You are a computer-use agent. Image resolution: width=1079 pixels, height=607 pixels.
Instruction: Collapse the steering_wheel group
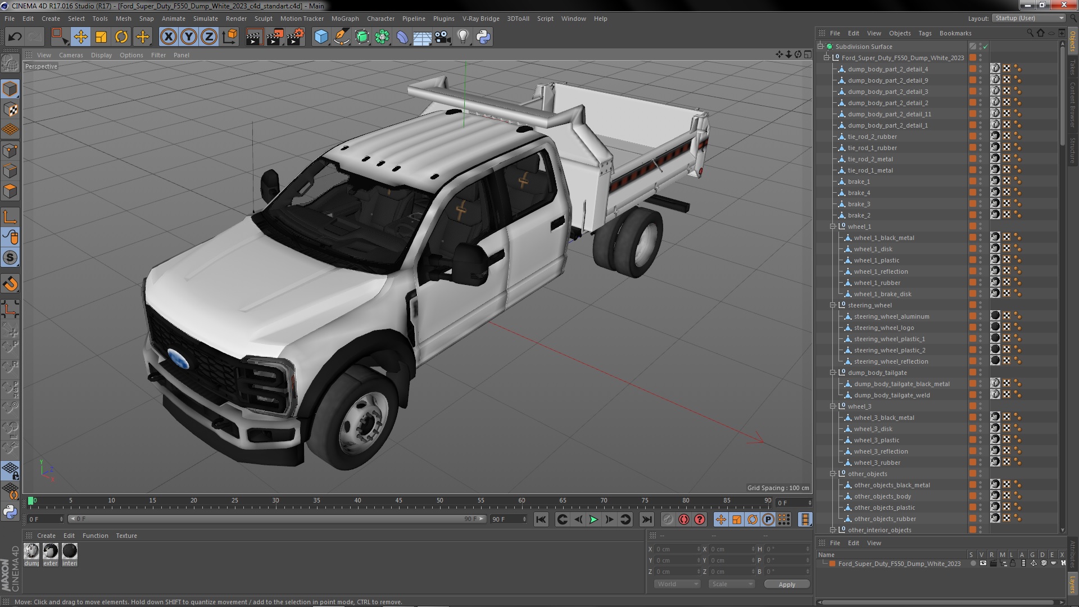click(x=833, y=305)
